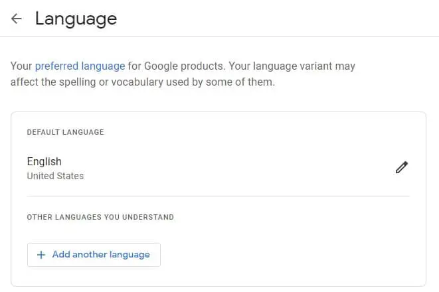
Task: Edit default language with the pencil icon
Action: click(402, 167)
